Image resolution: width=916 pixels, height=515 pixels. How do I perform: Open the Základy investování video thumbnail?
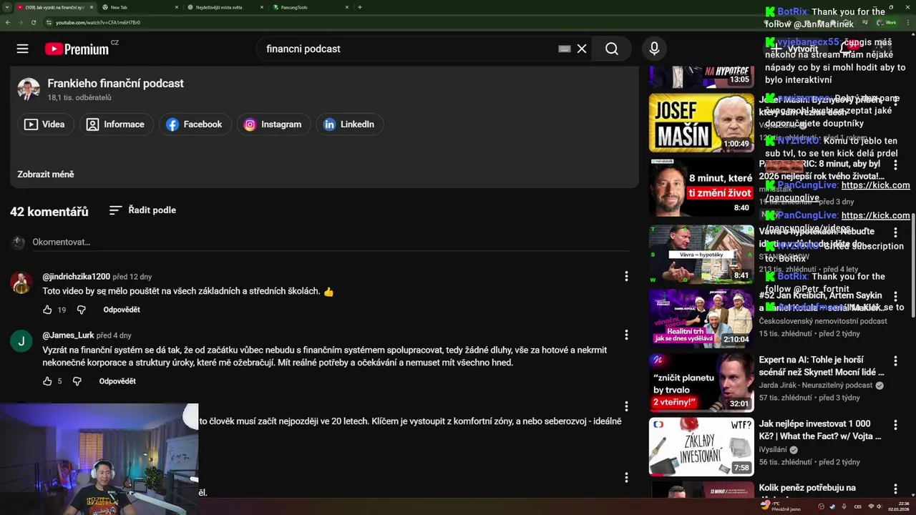701,447
